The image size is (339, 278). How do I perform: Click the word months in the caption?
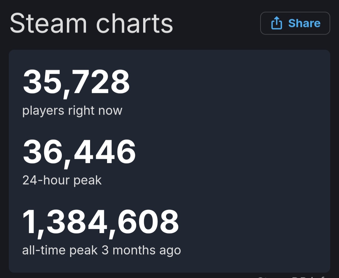[x=134, y=250]
